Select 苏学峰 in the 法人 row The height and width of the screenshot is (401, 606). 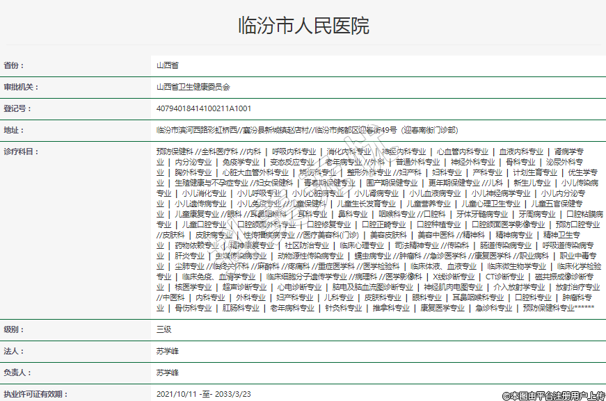(x=168, y=351)
